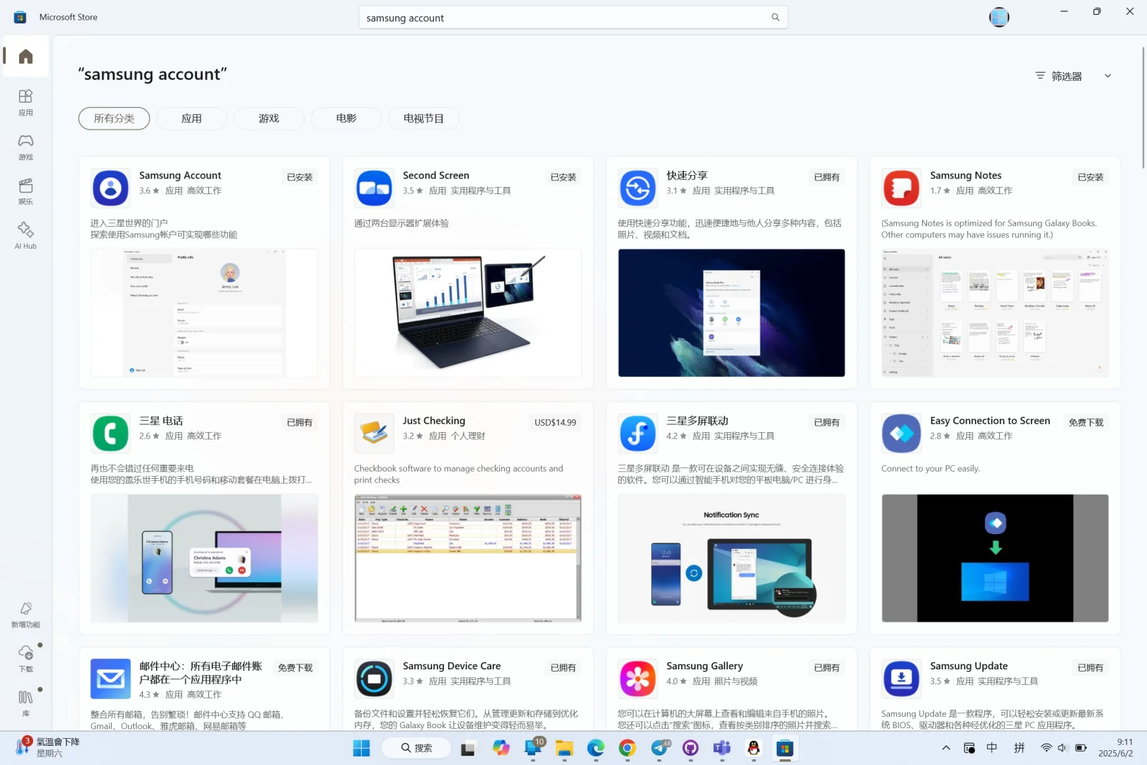Select the 娱乐 (Entertainment) sidebar icon
1147x765 pixels.
pyautogui.click(x=25, y=190)
